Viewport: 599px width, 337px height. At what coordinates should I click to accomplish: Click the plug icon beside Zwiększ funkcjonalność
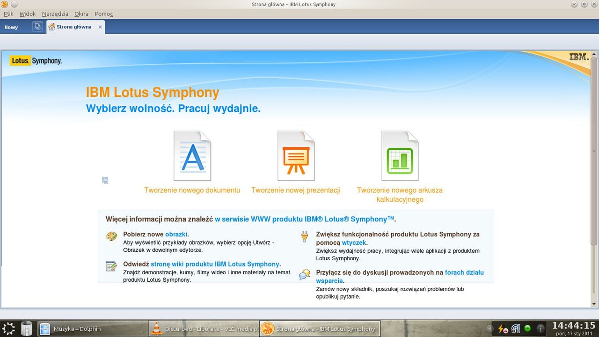click(x=305, y=236)
